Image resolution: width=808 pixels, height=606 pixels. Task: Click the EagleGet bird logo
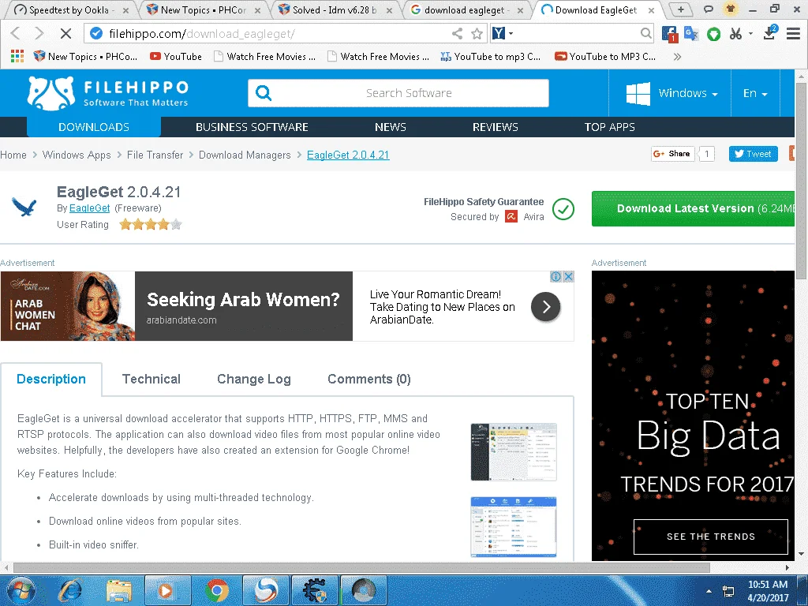point(24,208)
